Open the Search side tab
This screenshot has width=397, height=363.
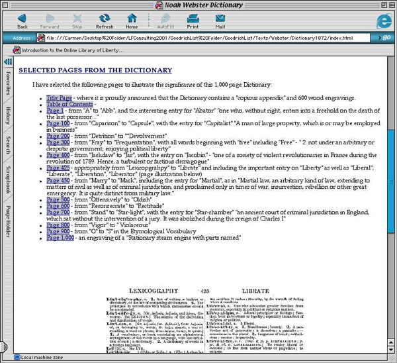9,146
